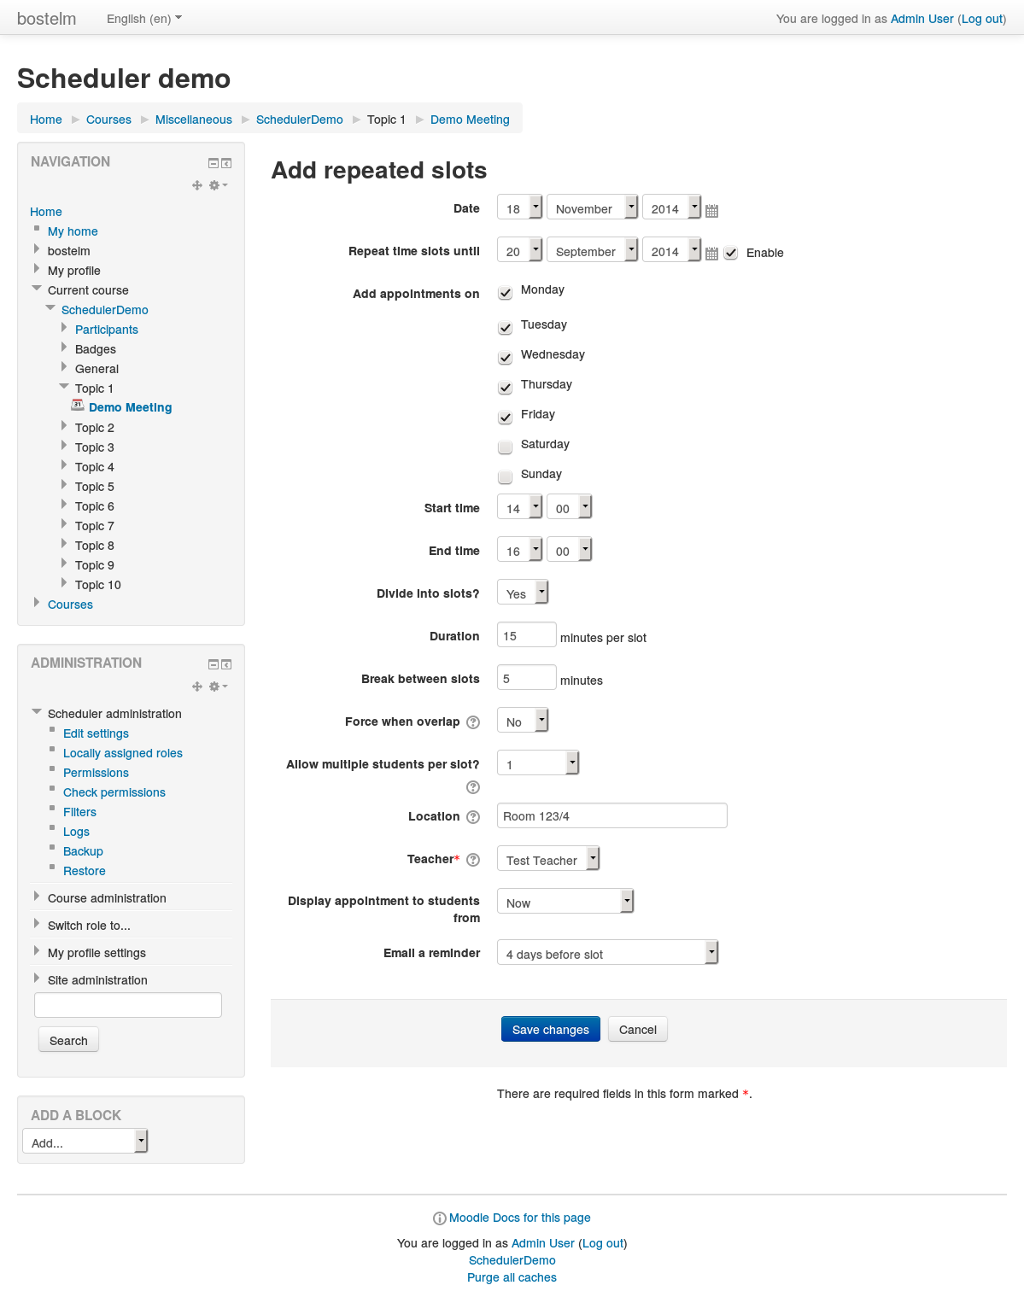Go to Miscellaneous in breadcrumb
This screenshot has width=1024, height=1297.
pyautogui.click(x=194, y=120)
